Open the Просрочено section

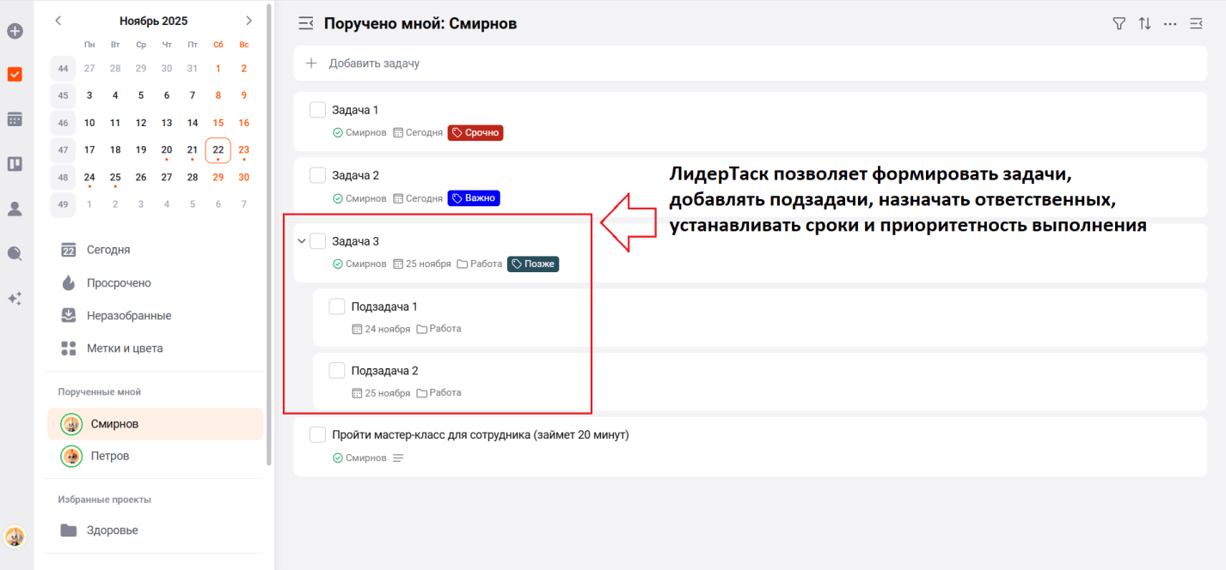point(119,283)
